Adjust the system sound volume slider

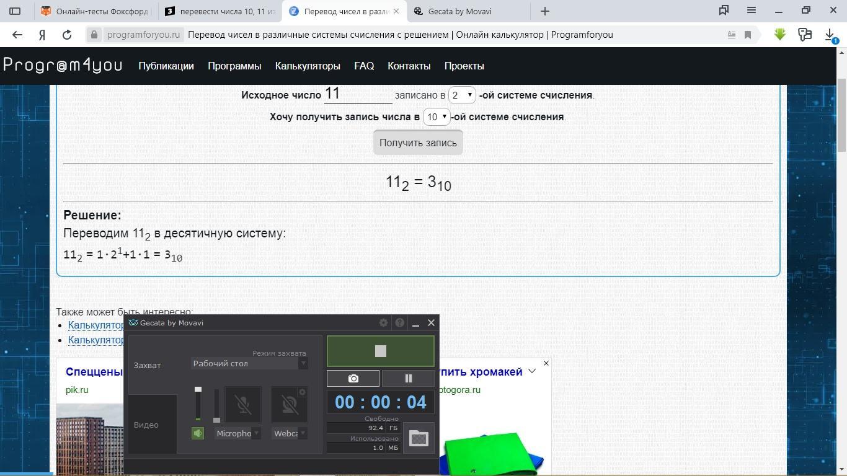(198, 404)
